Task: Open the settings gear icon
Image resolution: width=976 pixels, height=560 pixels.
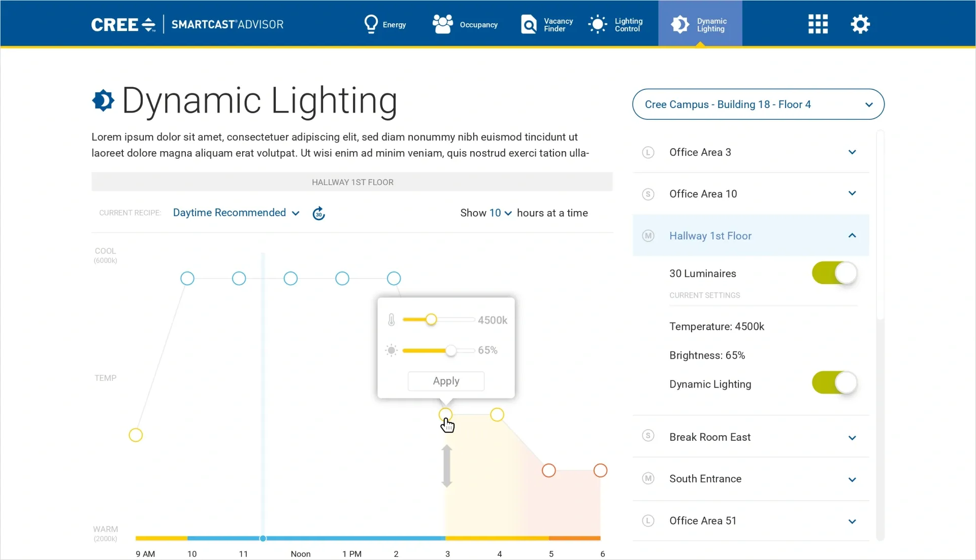Action: click(x=860, y=24)
